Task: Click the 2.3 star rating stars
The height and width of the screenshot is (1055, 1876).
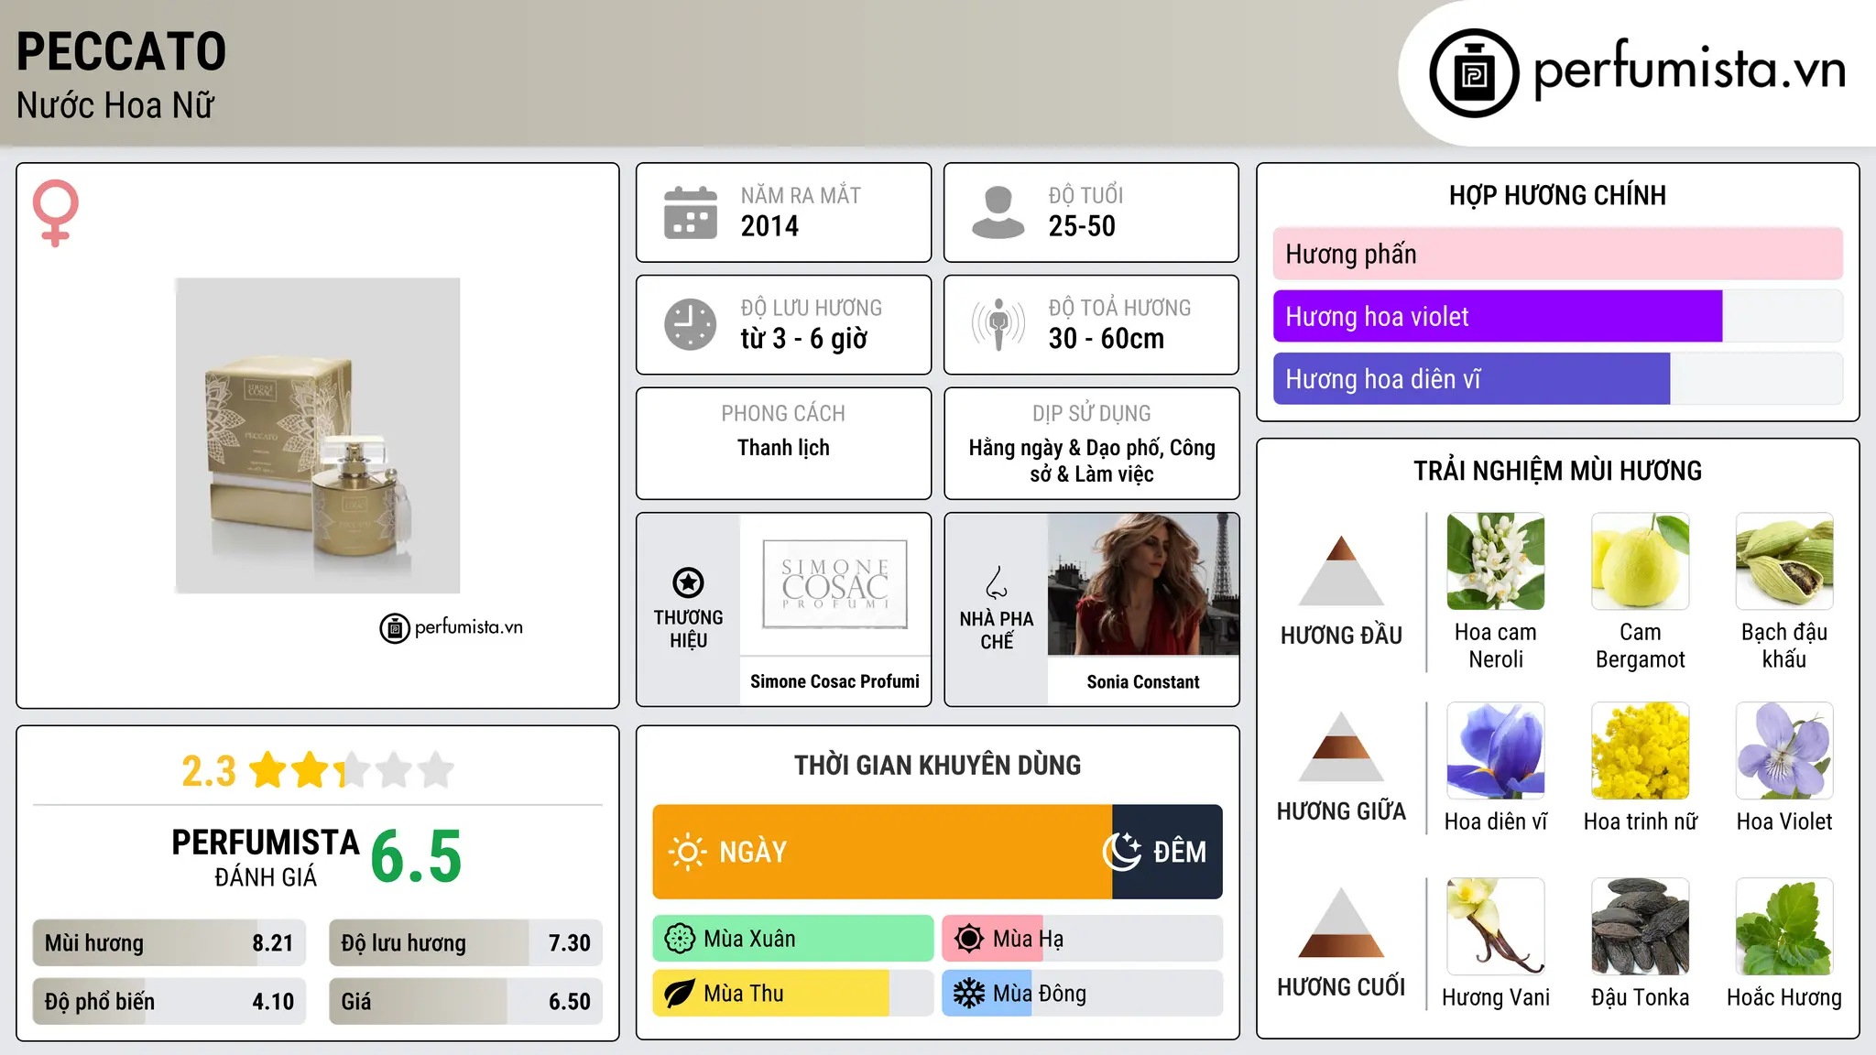Action: (x=352, y=770)
